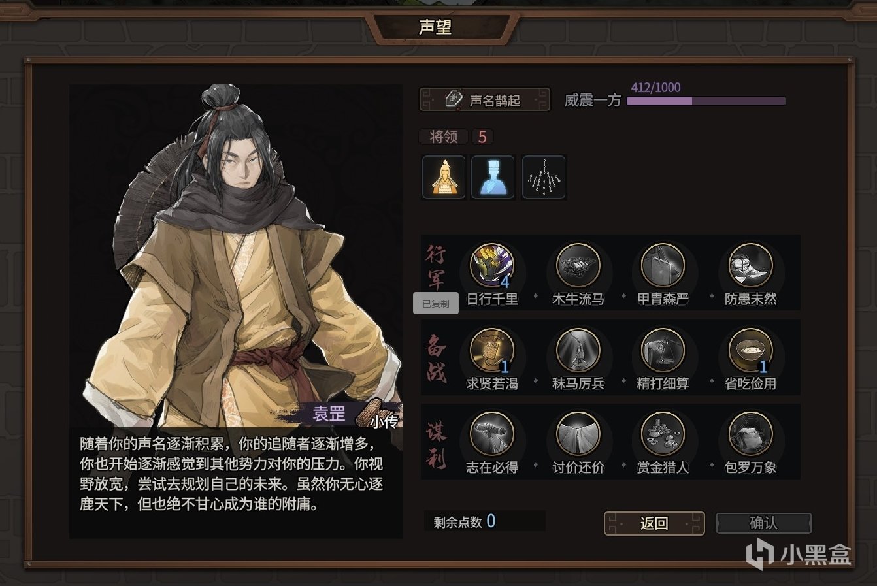Select the 日行千里 skill icon

coord(492,265)
